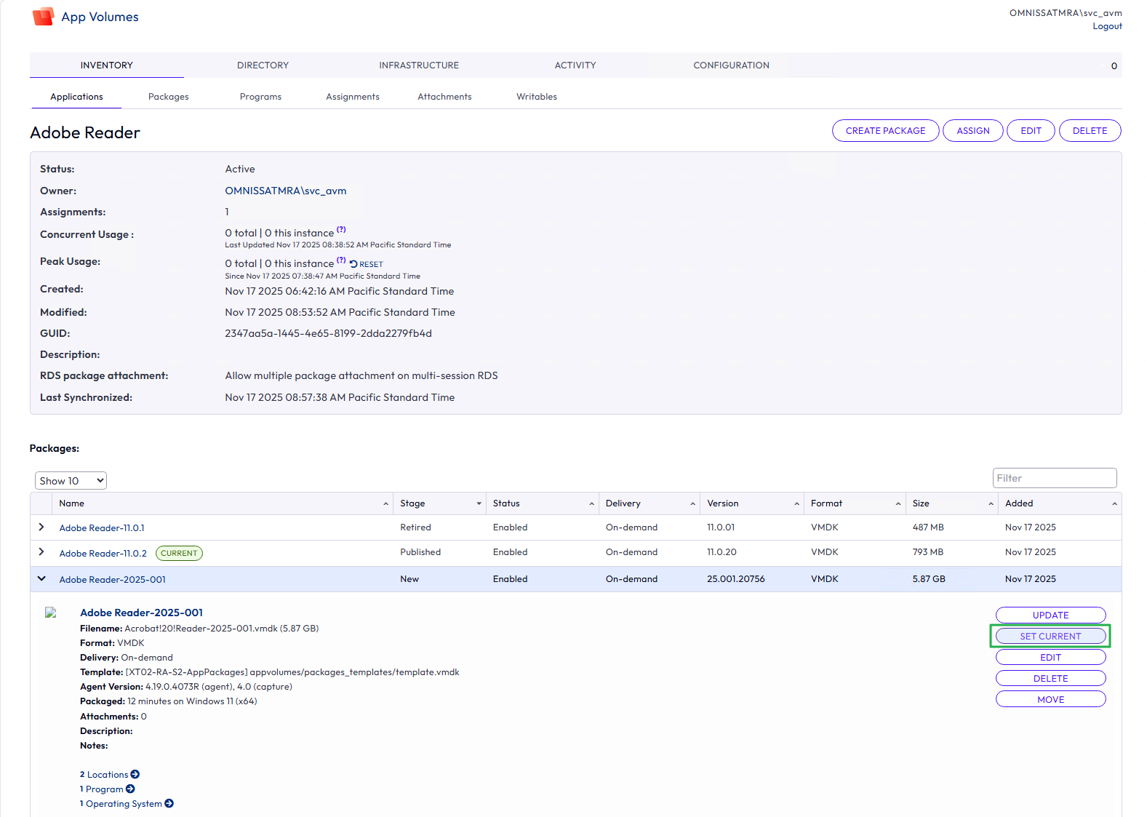The image size is (1147, 817).
Task: Click the application EDIT button at top
Action: 1031,130
